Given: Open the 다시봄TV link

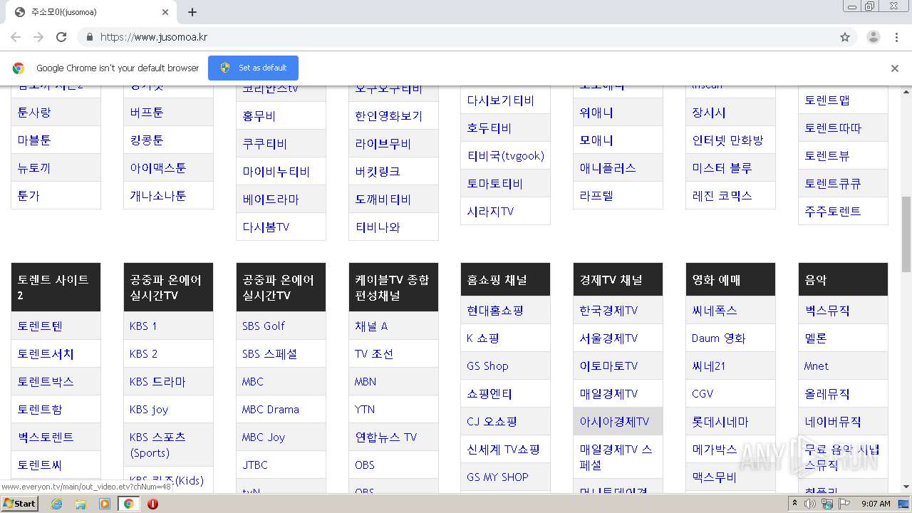Looking at the screenshot, I should pyautogui.click(x=266, y=227).
